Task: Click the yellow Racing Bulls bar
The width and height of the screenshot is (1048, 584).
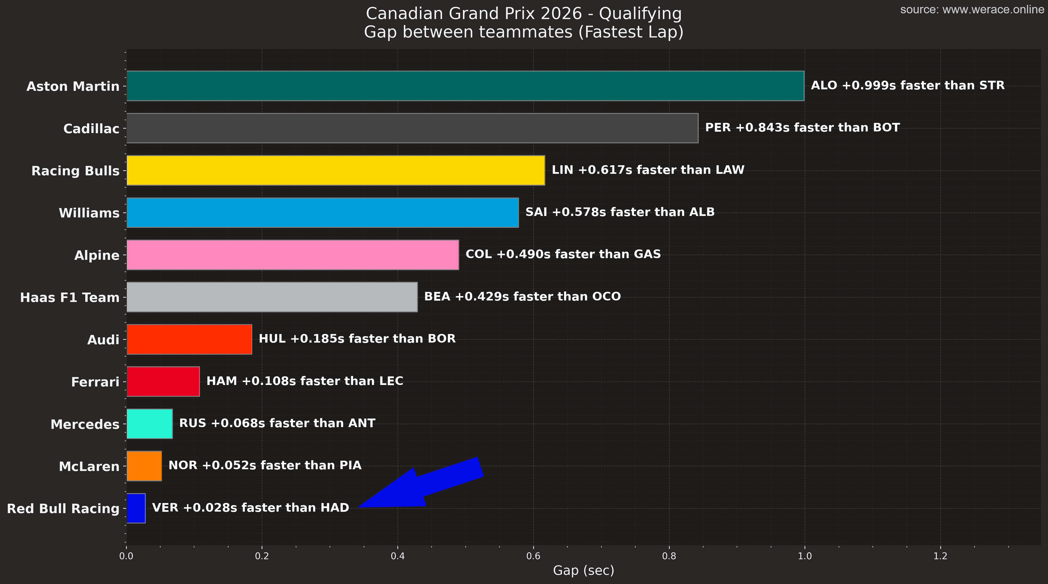Action: pos(336,170)
